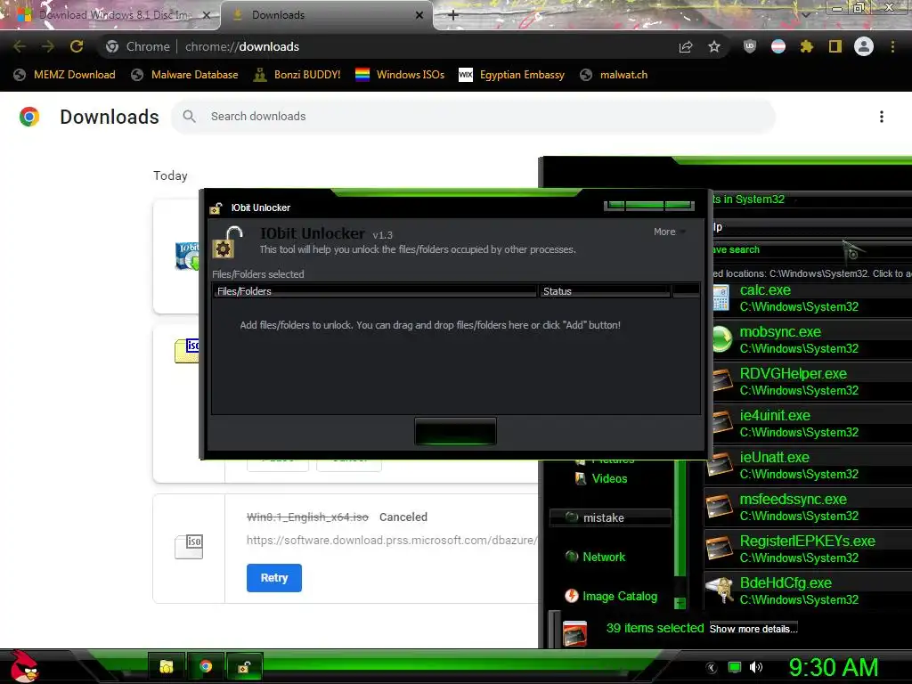
Task: Open Network in Explorer navigation pane
Action: click(x=596, y=557)
